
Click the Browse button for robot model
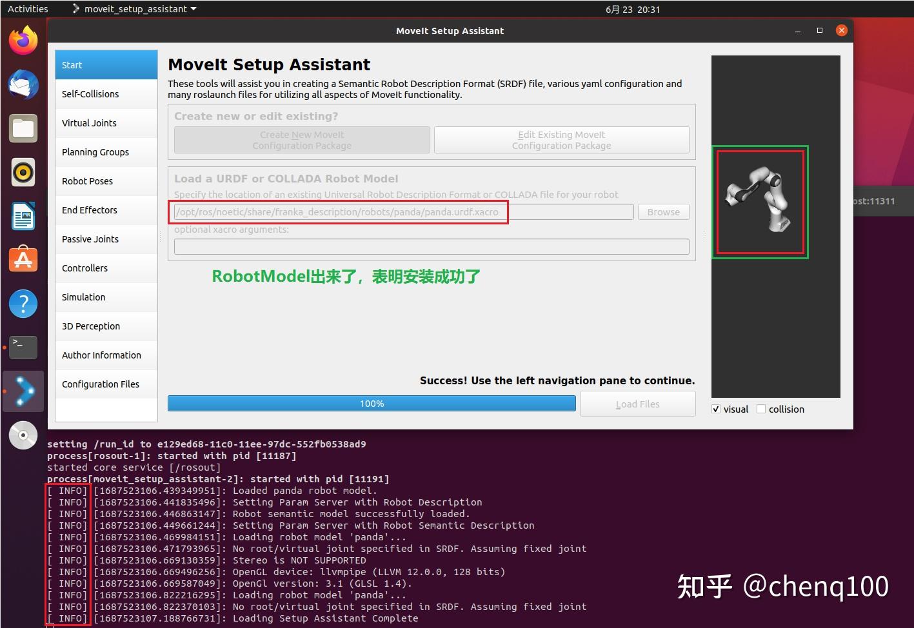click(x=663, y=211)
